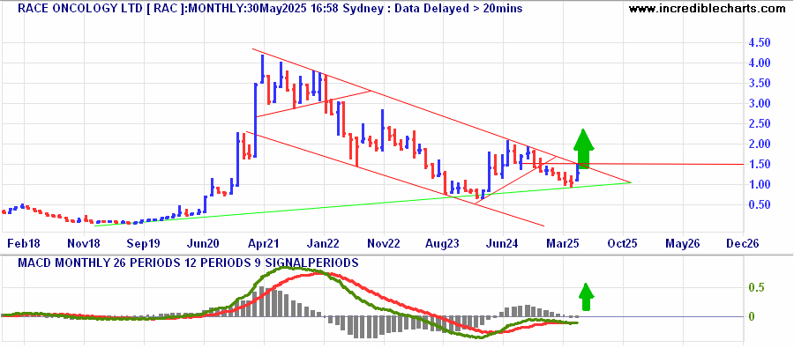Select the 3.50 price axis label
The width and height of the screenshot is (794, 348).
click(x=759, y=84)
